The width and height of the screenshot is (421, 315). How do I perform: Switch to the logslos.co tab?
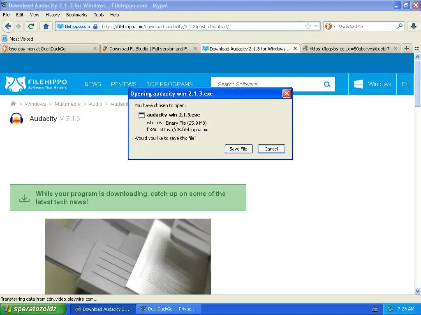tap(350, 48)
